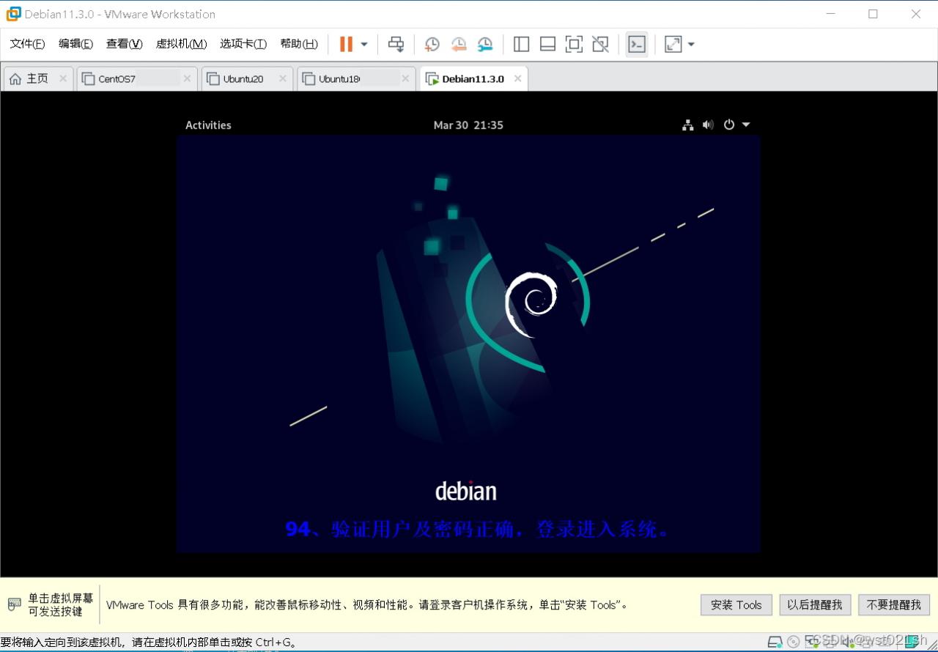Open the 虚拟机(M) menu
938x652 pixels.
tap(181, 44)
